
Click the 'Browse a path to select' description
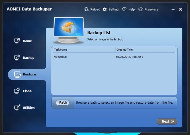pos(124,102)
